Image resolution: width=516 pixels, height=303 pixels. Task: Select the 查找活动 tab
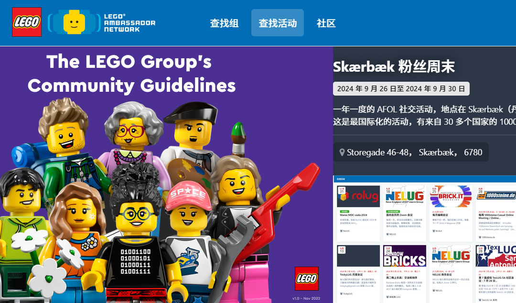[x=278, y=23]
